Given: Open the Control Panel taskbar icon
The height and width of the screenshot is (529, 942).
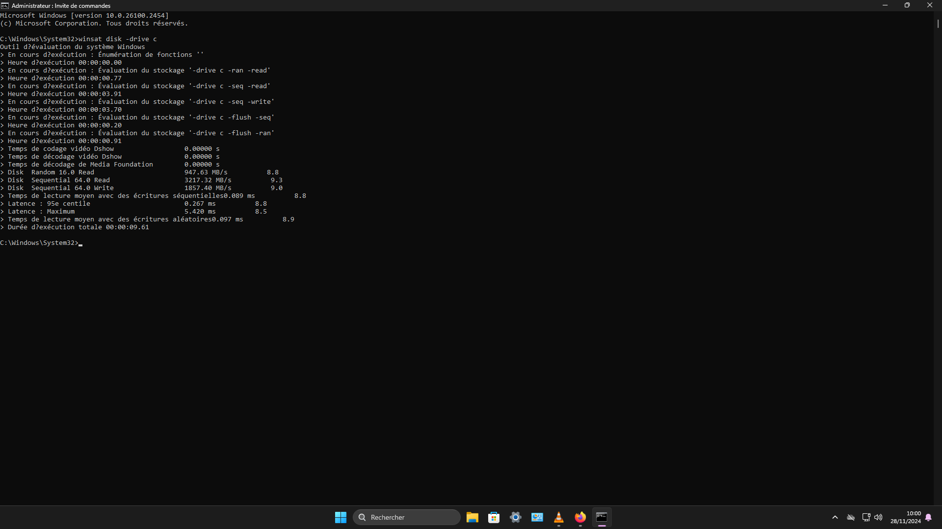Looking at the screenshot, I should tap(537, 517).
